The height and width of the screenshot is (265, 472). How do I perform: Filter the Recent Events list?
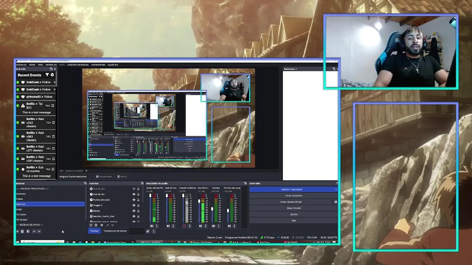pyautogui.click(x=47, y=75)
